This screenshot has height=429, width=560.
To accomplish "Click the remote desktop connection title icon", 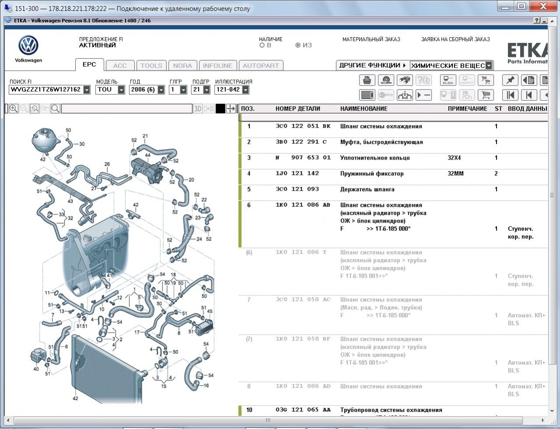I will tap(8, 8).
